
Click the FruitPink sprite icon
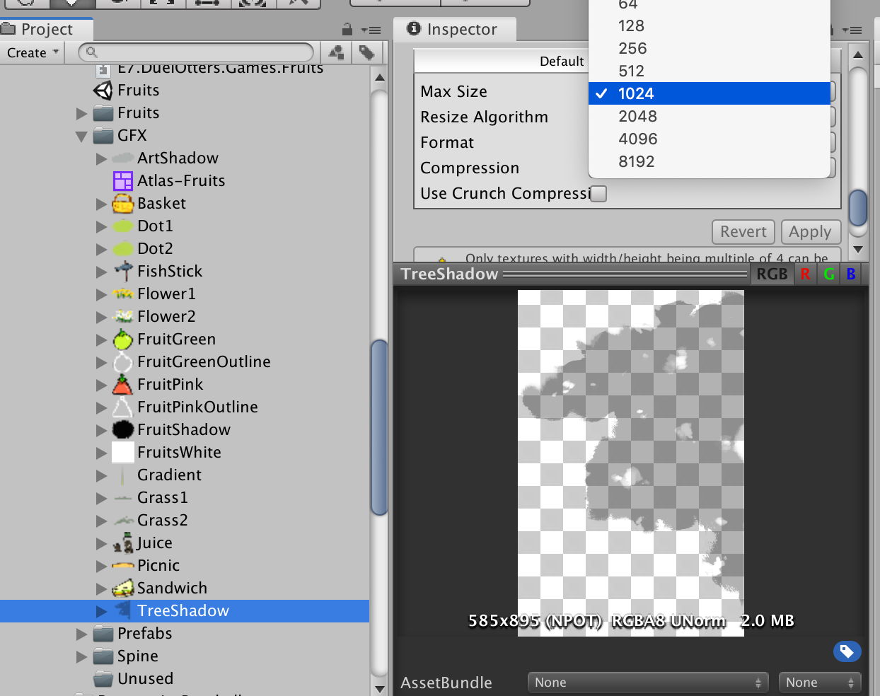(x=123, y=385)
